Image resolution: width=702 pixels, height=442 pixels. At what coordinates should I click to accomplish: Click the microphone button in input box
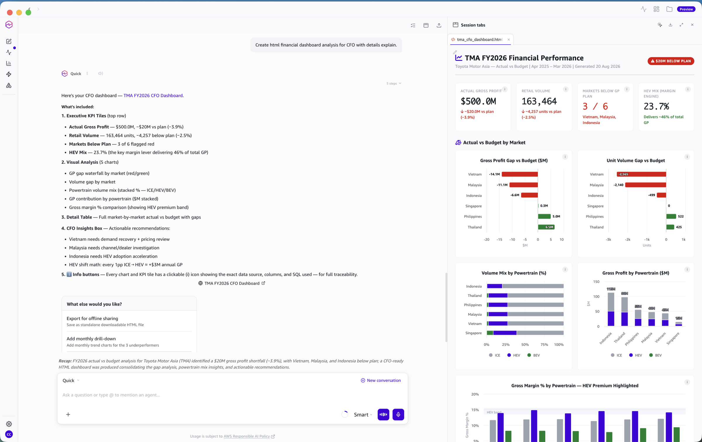(398, 414)
